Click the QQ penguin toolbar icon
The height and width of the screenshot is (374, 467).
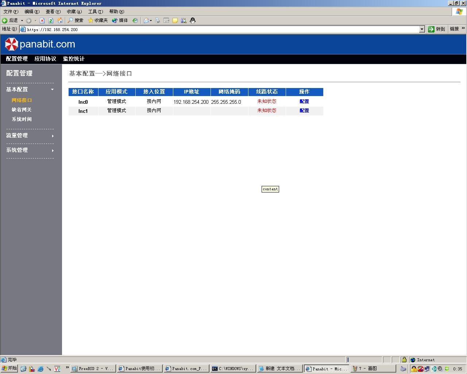click(193, 20)
